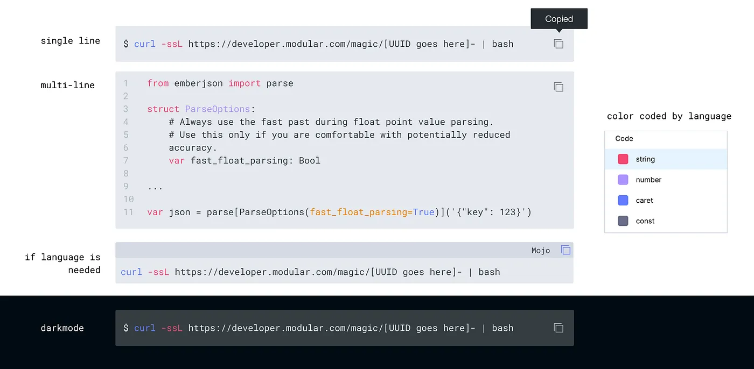Click 'multi-line' label

[68, 85]
